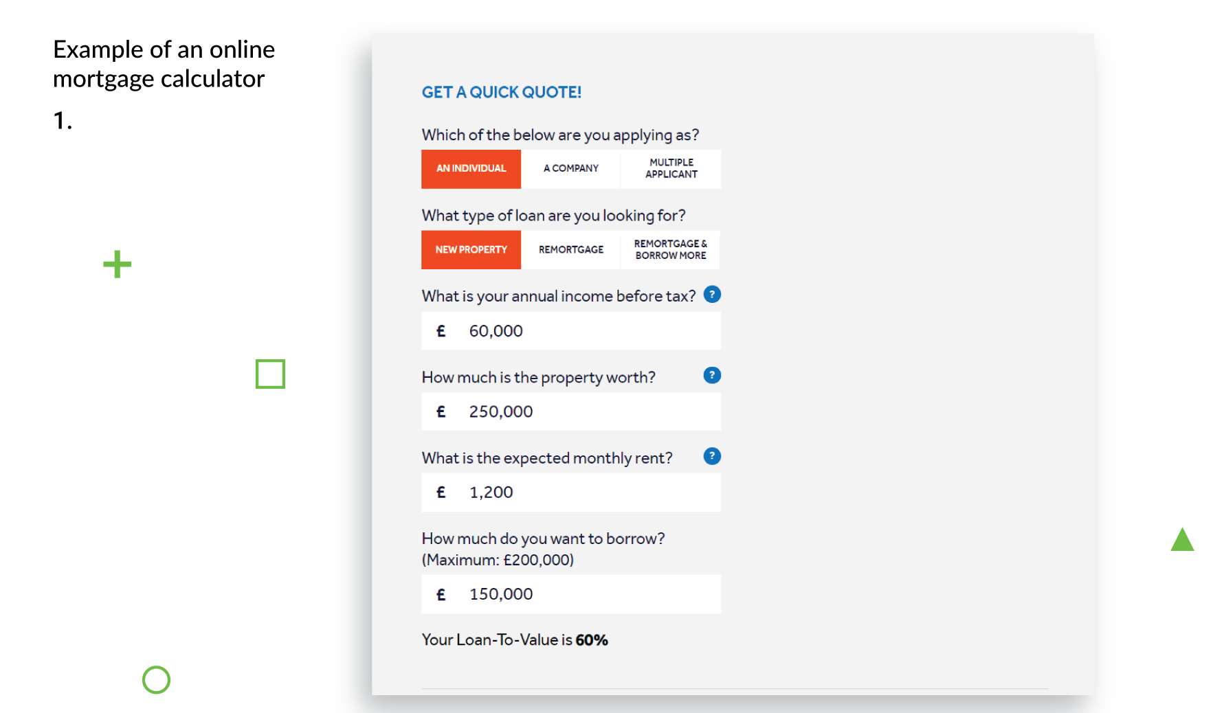Click the Loan-To-Value 60% result text
1213x713 pixels.
[x=515, y=640]
